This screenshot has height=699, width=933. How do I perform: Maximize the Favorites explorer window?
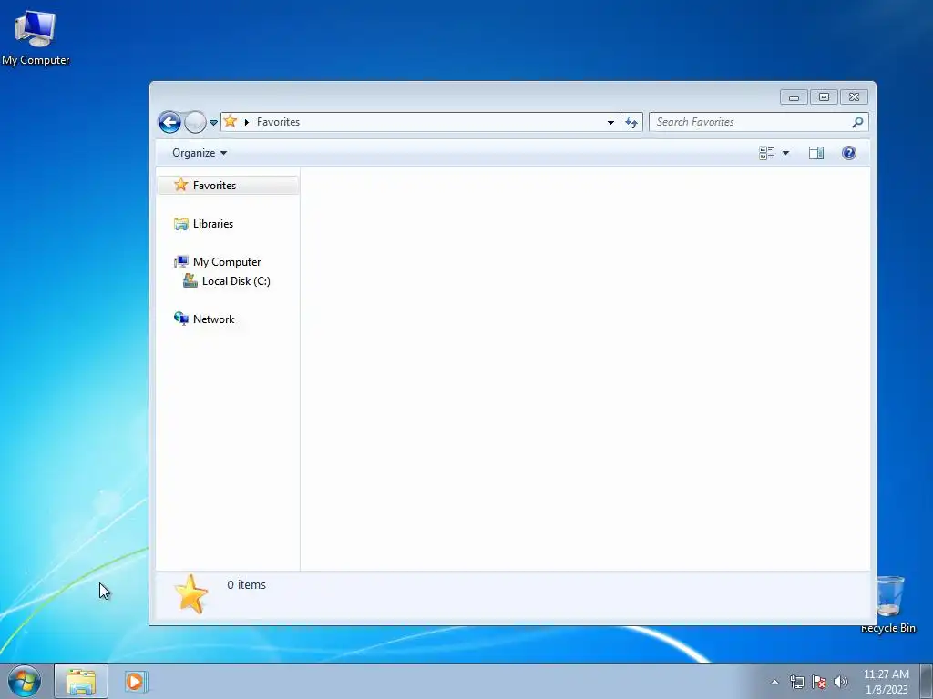coord(824,96)
